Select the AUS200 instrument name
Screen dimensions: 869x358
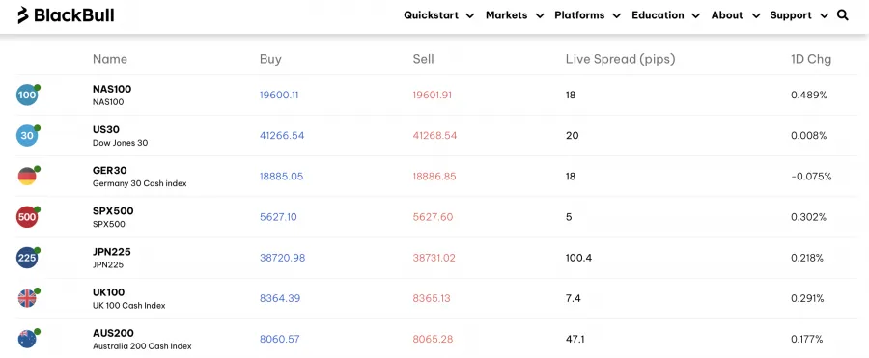113,333
